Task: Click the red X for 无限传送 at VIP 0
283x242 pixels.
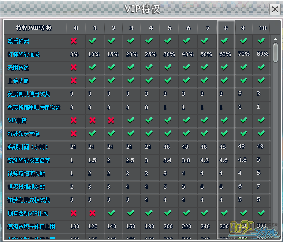Action: click(x=74, y=68)
